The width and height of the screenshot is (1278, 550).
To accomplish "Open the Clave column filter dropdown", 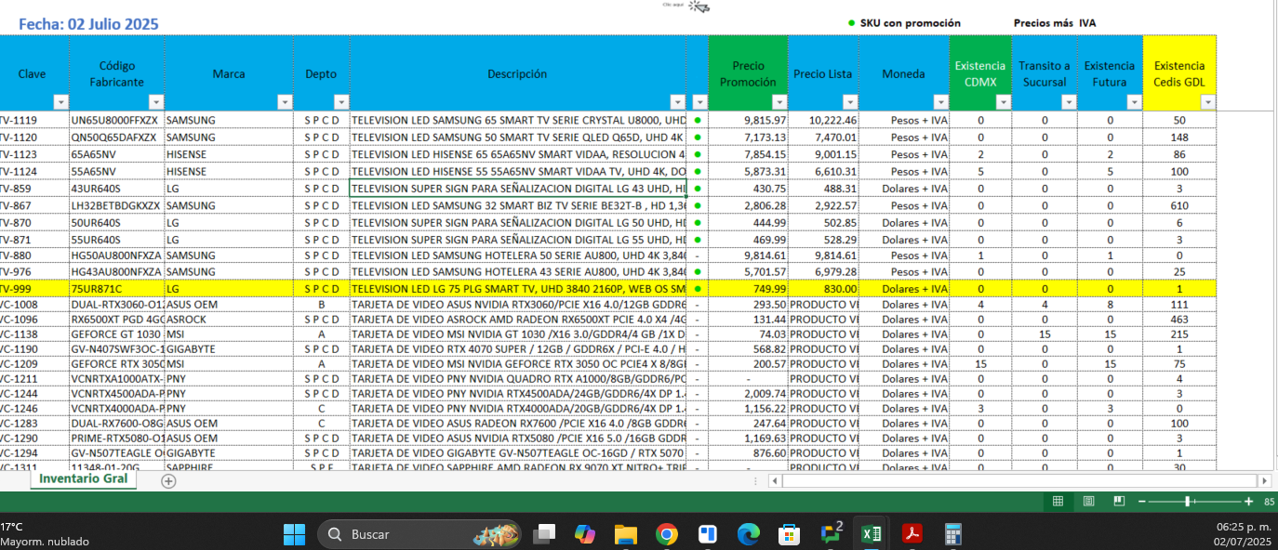I will [61, 102].
